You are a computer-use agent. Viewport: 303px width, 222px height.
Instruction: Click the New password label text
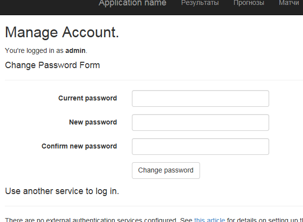tap(93, 122)
